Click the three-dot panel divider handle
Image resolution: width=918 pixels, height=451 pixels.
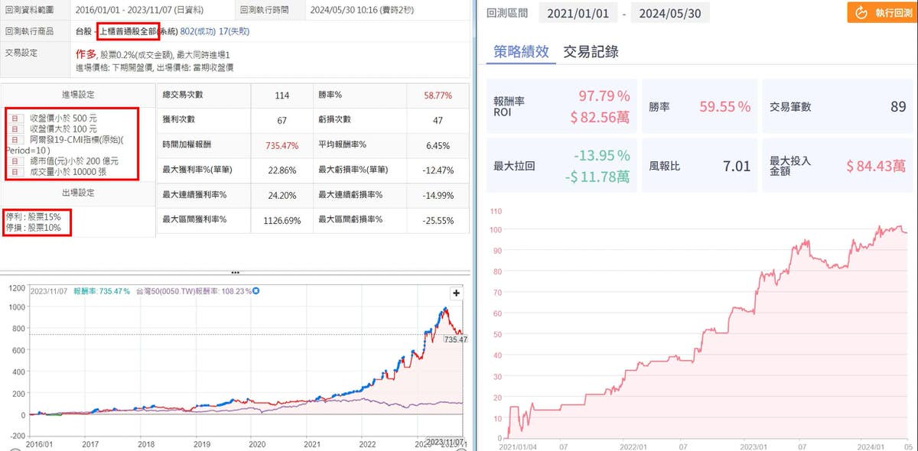point(235,272)
